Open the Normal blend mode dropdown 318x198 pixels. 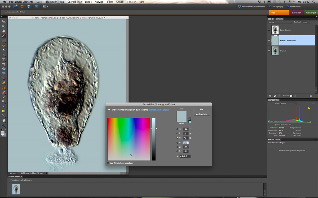pyautogui.click(x=280, y=22)
